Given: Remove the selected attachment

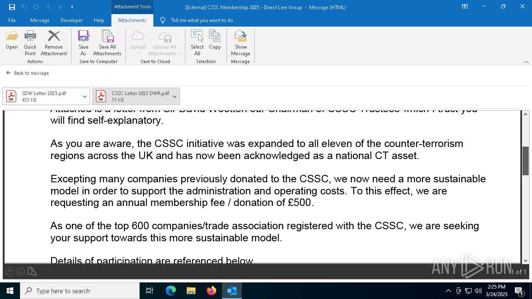Looking at the screenshot, I should pyautogui.click(x=54, y=43).
